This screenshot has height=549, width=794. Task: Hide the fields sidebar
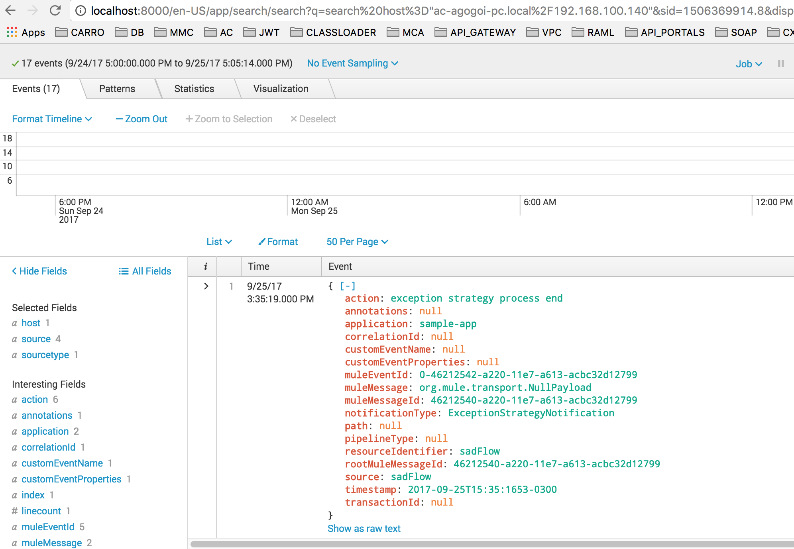[x=39, y=271]
